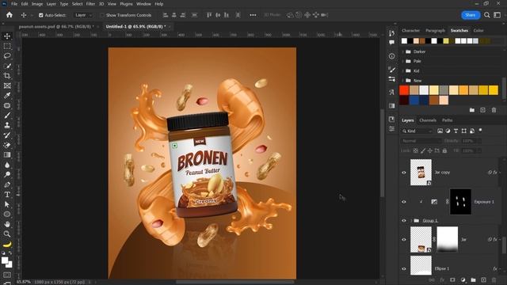Collapse the New swatch group

point(403,81)
